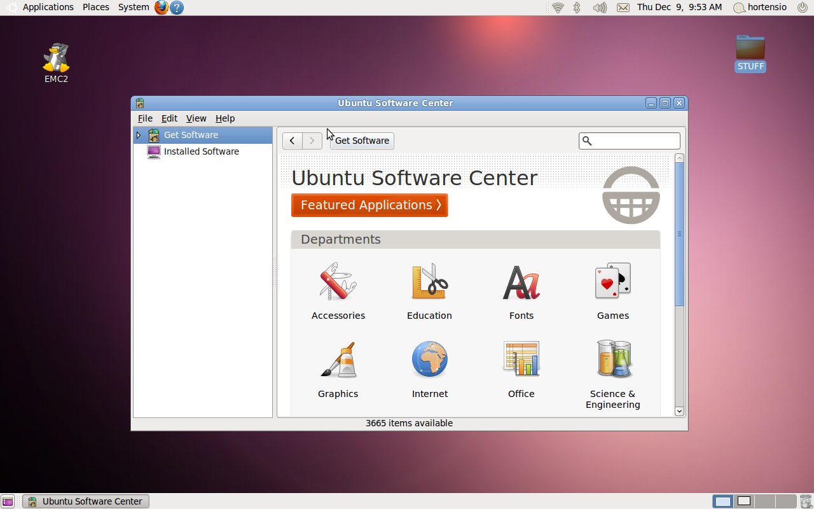Launch Firefox from the top panel
Screen dimensions: 814x509
pyautogui.click(x=162, y=8)
